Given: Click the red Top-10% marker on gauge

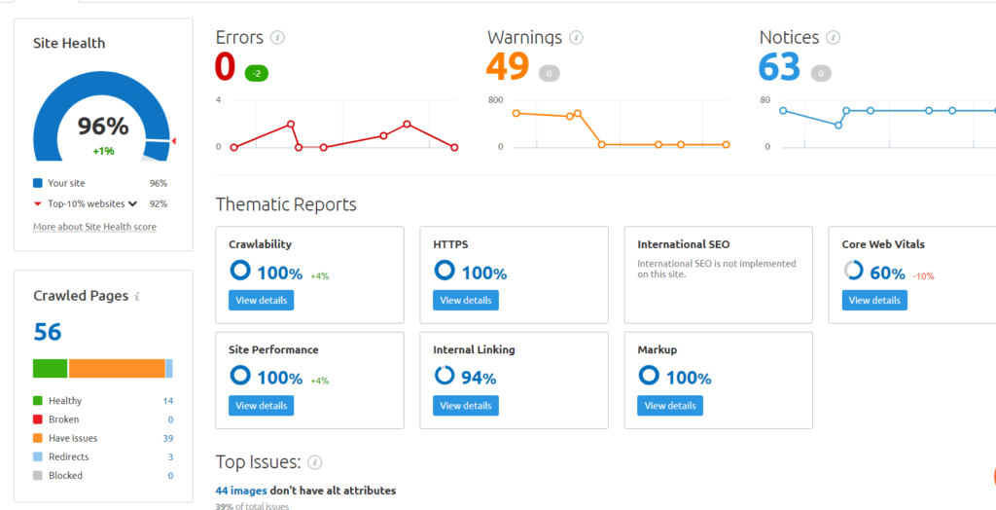Looking at the screenshot, I should click(x=174, y=141).
